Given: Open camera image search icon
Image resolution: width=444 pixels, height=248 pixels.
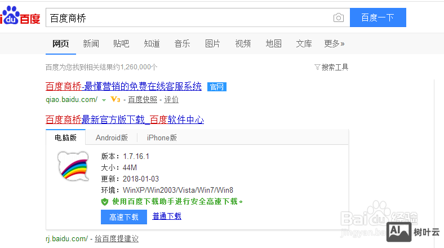Looking at the screenshot, I should click(339, 17).
